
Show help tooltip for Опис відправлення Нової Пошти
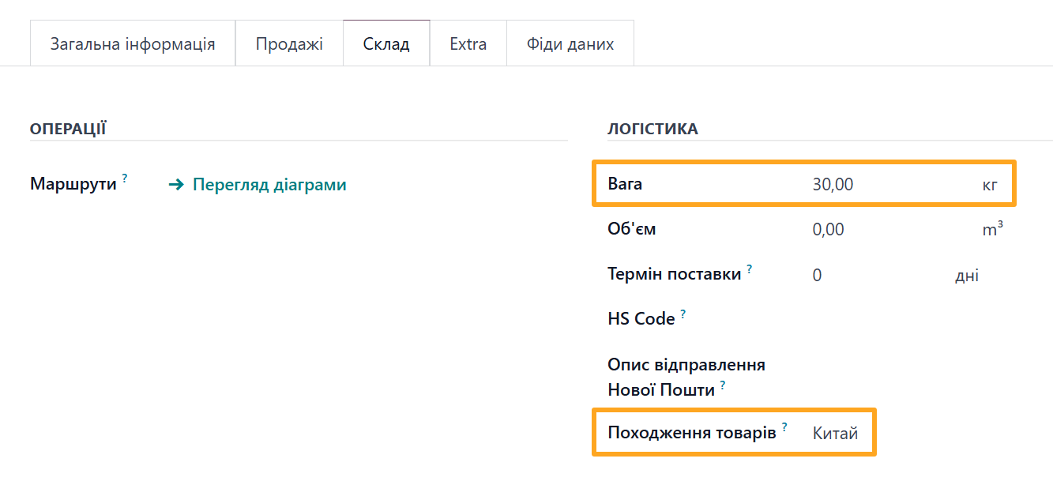click(x=722, y=385)
